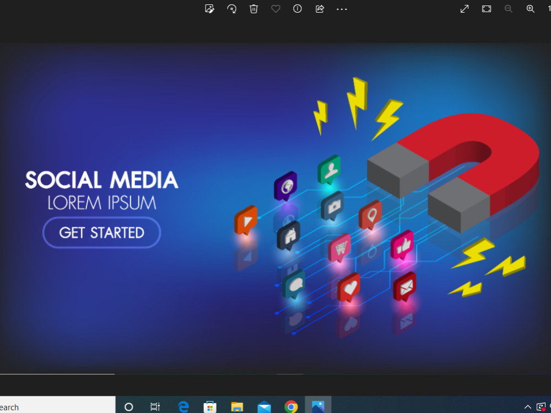The image size is (551, 413).
Task: Open the Edit image tool
Action: (x=209, y=9)
